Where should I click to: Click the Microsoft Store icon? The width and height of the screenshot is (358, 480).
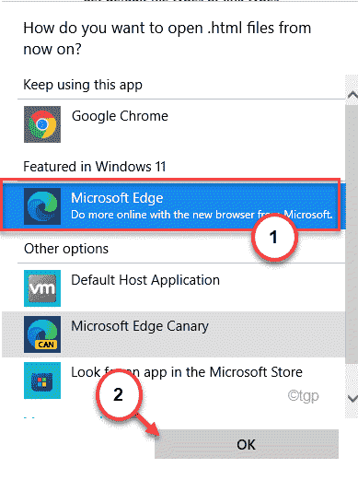click(x=42, y=380)
